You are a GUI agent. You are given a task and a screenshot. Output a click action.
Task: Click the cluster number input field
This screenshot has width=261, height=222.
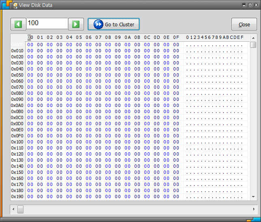point(47,23)
